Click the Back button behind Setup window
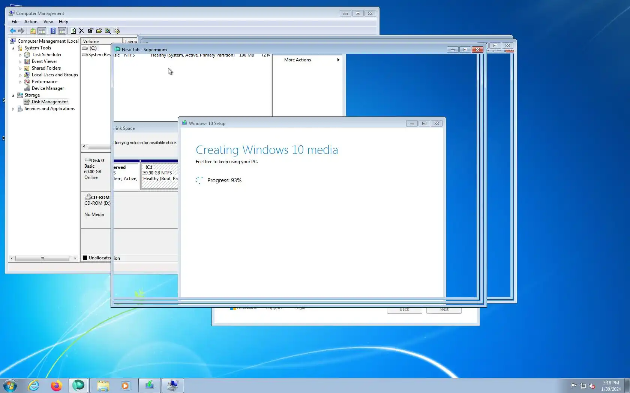Viewport: 630px width, 393px height. [x=404, y=310]
